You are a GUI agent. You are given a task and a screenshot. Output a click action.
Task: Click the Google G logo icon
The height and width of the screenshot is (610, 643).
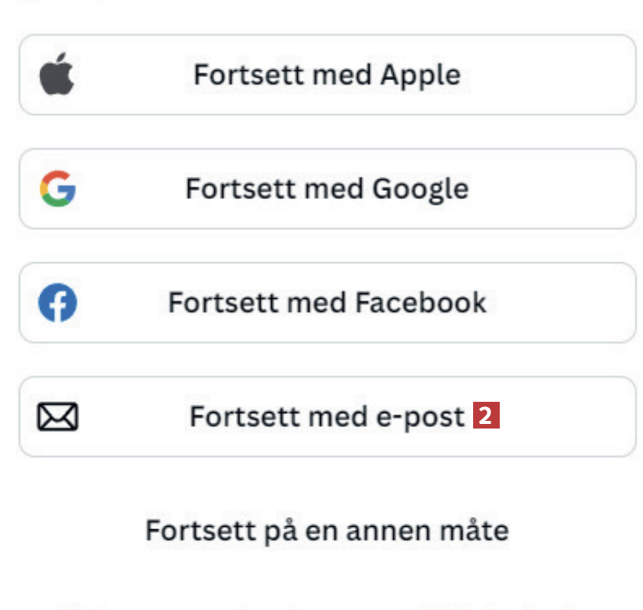pyautogui.click(x=58, y=188)
